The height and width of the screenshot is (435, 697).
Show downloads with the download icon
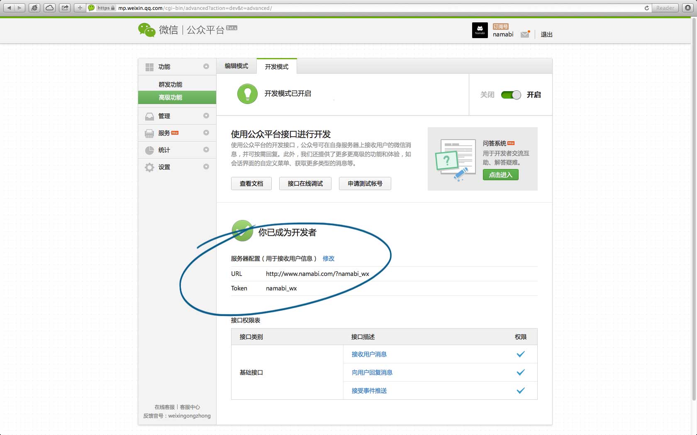tap(687, 8)
